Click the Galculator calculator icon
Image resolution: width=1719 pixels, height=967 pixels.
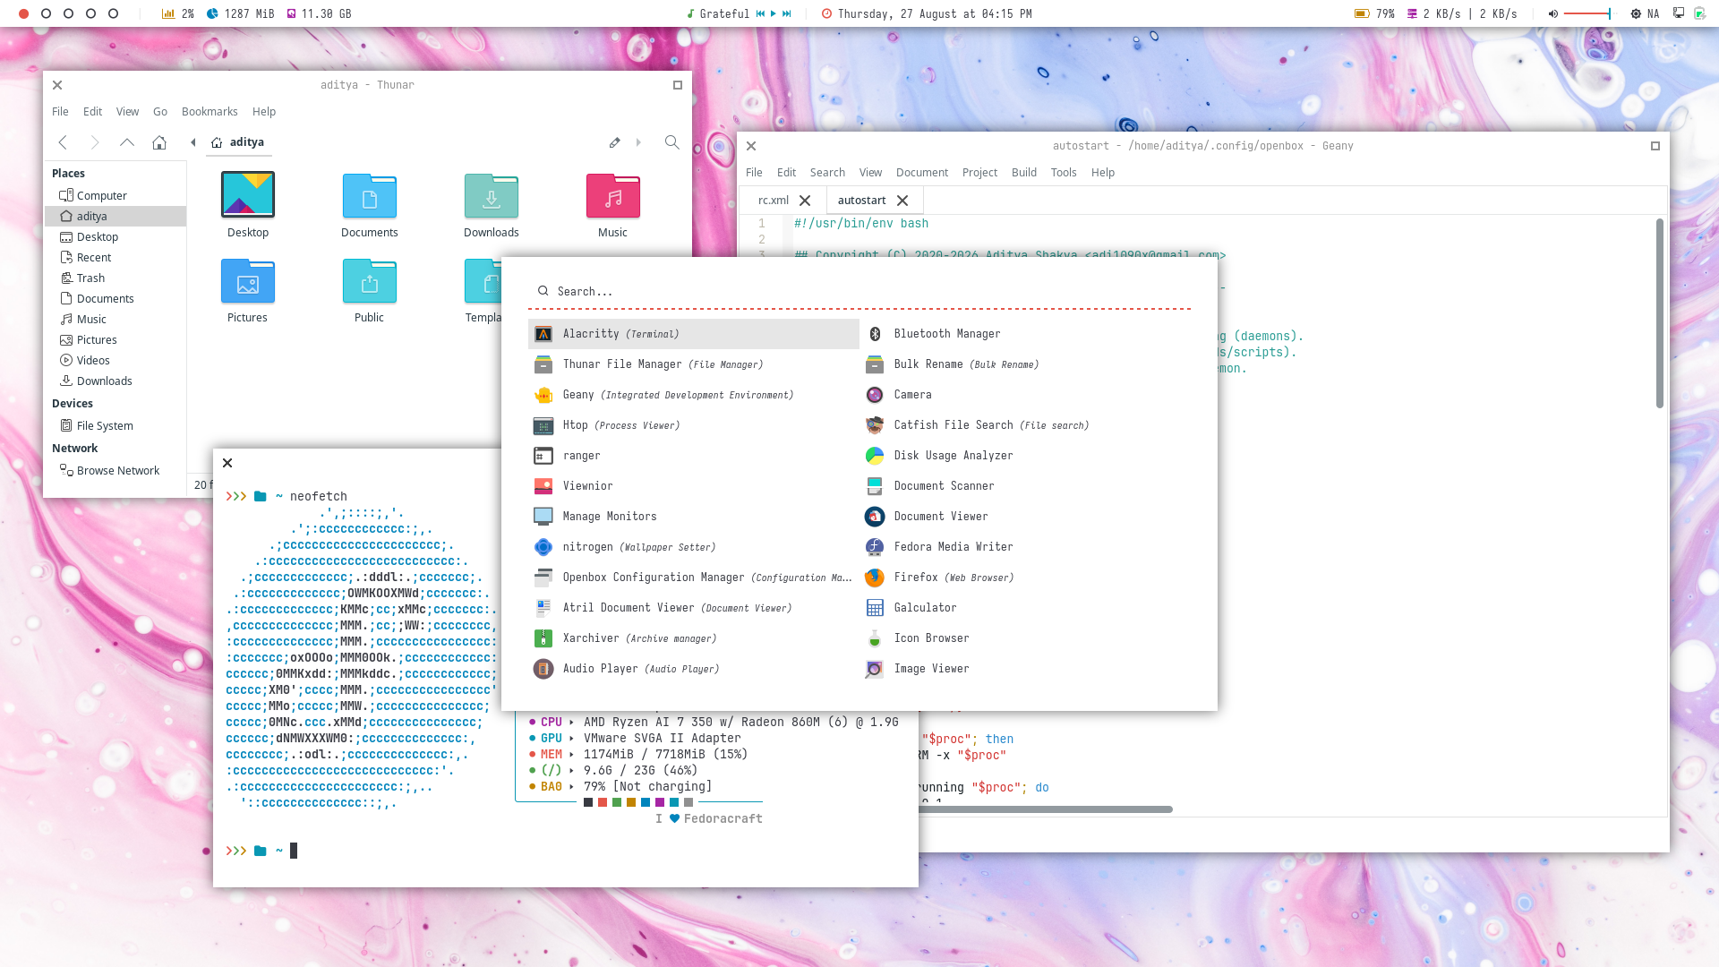point(875,608)
